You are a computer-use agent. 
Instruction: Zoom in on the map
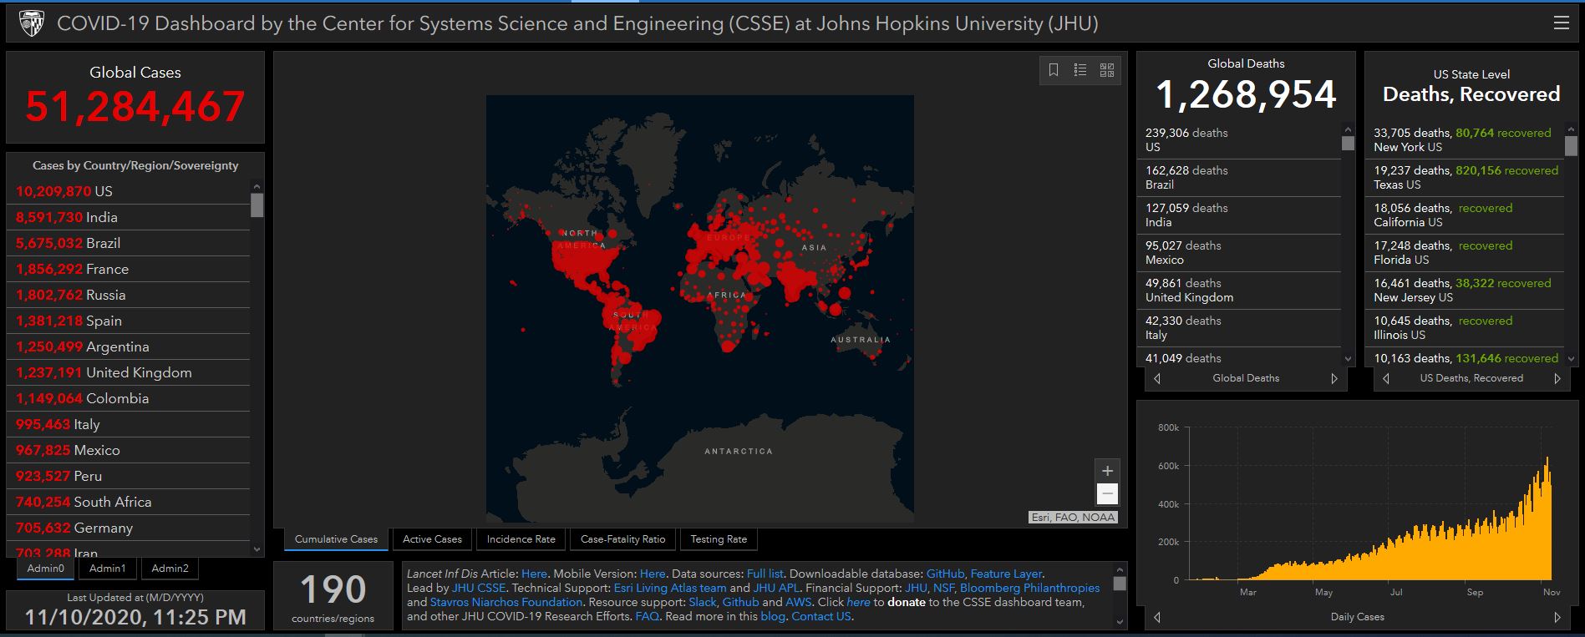point(1107,471)
